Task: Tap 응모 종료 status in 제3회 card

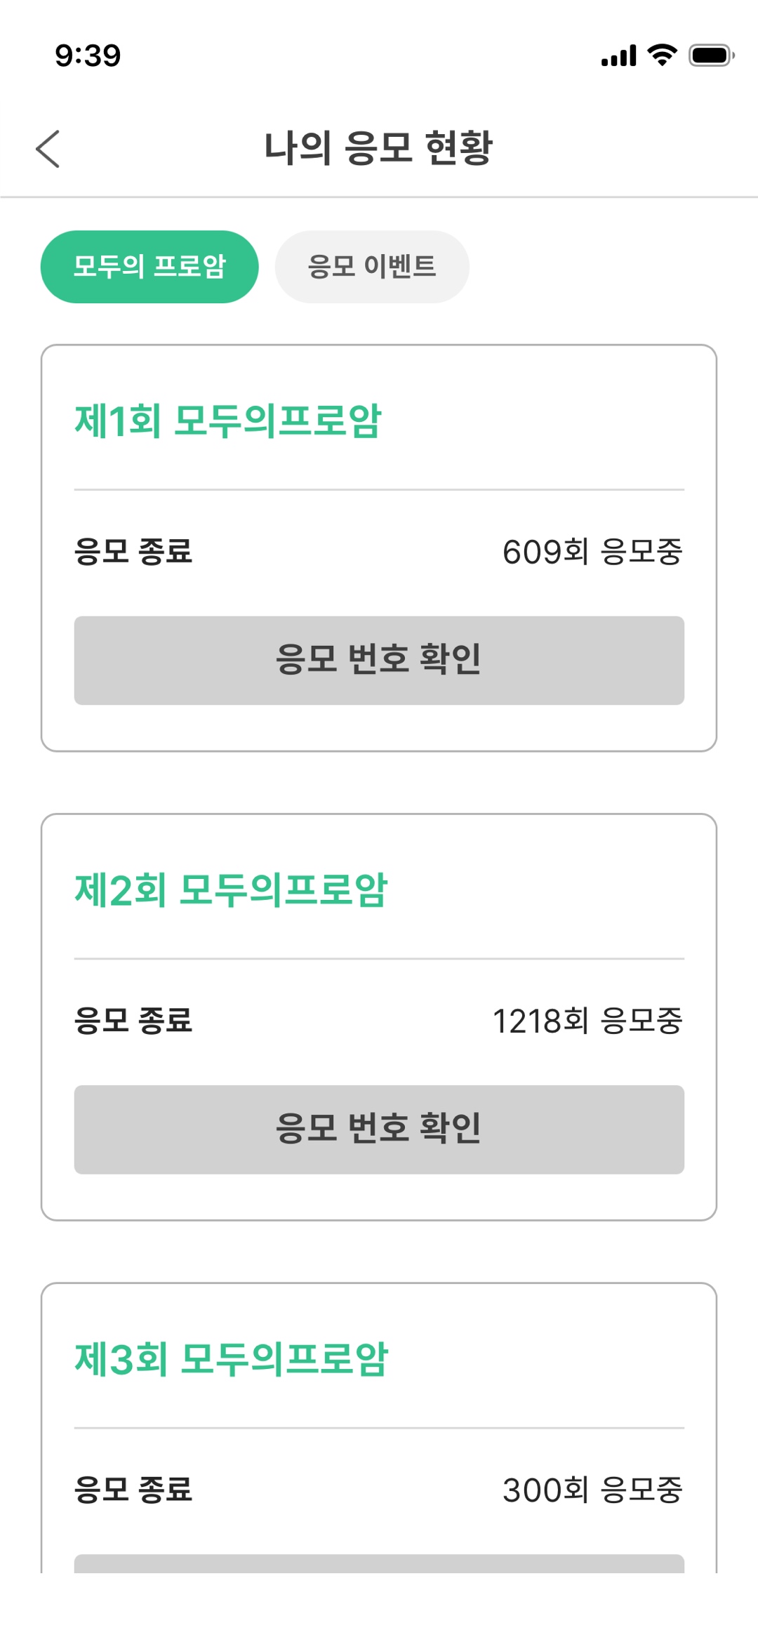Action: [x=133, y=1489]
